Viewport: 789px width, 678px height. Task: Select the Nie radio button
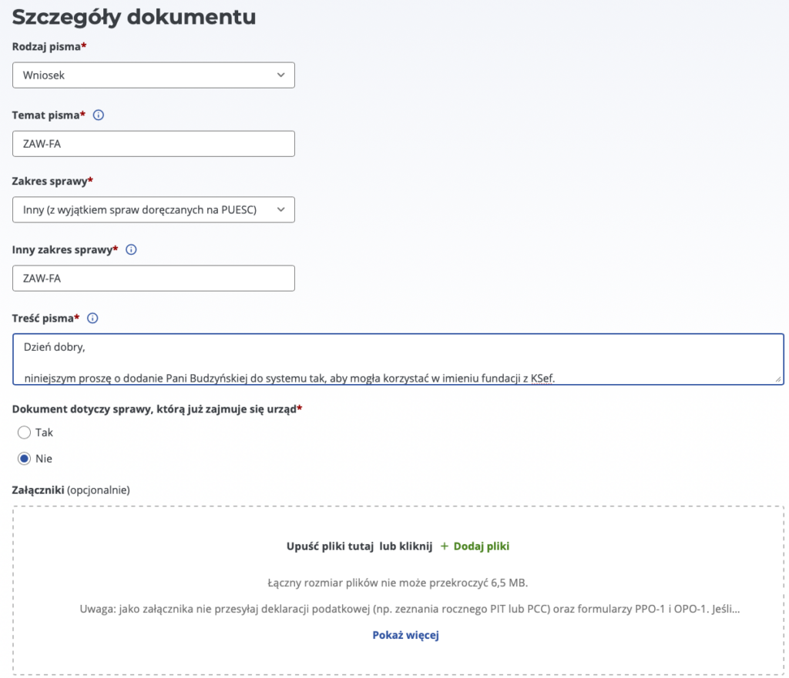coord(24,459)
